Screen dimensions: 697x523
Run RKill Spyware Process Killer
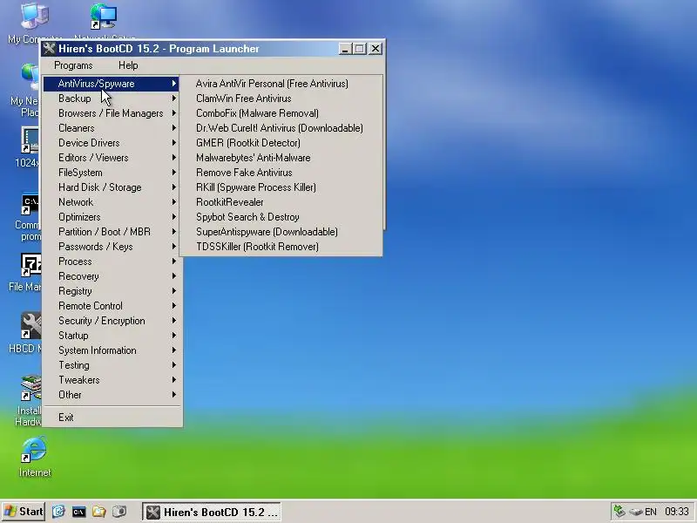pyautogui.click(x=281, y=187)
